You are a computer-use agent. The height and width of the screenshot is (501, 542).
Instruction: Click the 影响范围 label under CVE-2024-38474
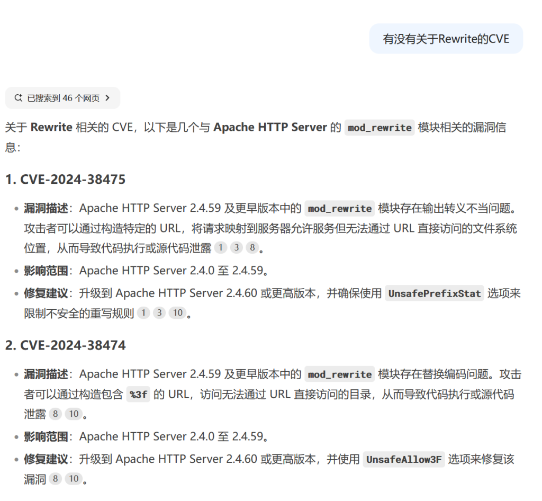coord(46,436)
